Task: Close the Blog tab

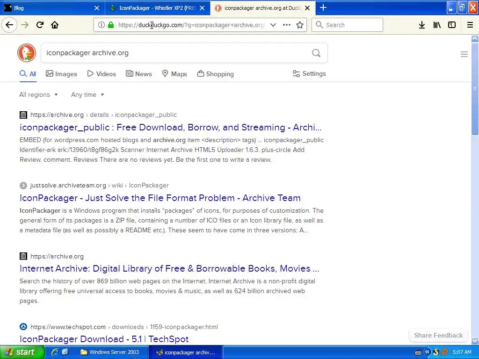Action: 97,8
